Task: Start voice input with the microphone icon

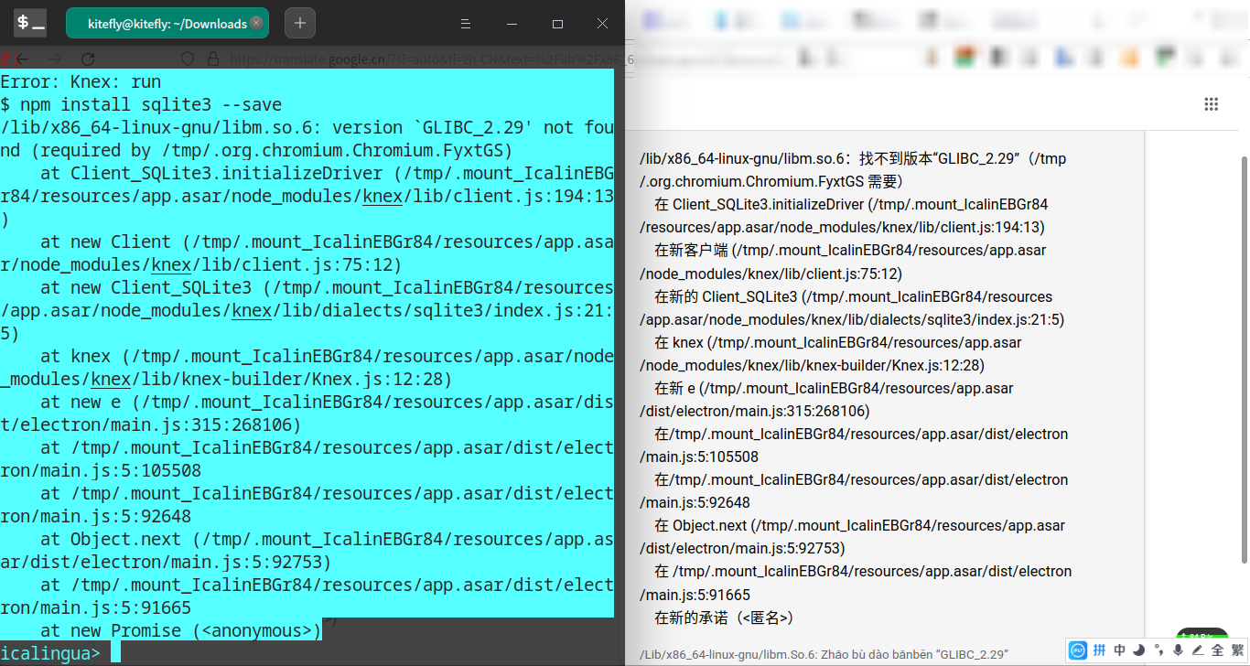Action: [x=1178, y=650]
